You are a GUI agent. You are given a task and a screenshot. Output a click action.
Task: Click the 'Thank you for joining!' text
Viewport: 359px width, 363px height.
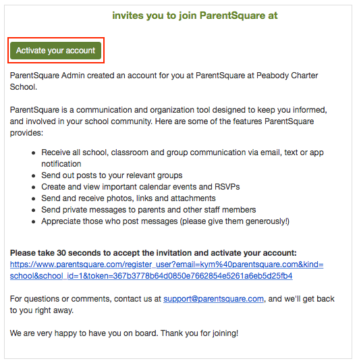pos(199,333)
